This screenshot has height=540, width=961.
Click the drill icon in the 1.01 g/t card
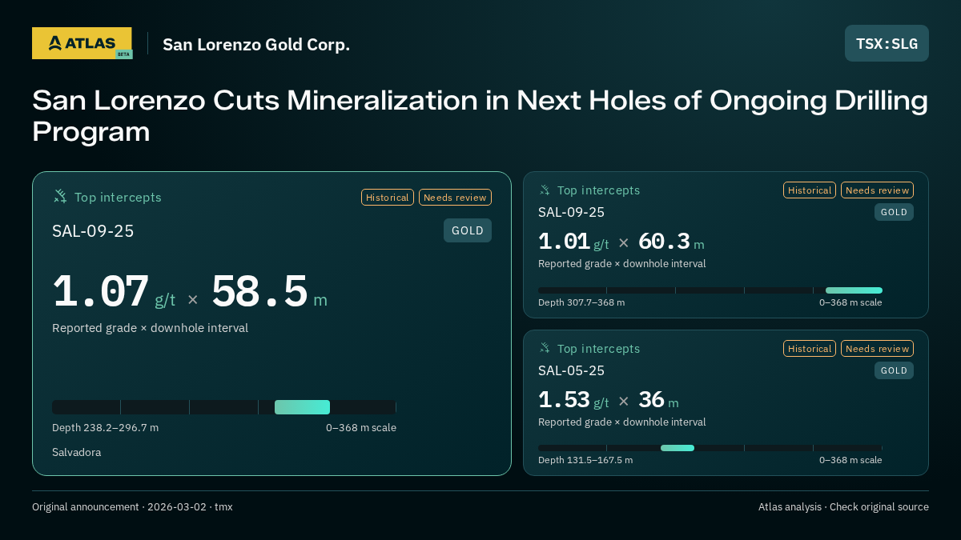(x=545, y=190)
